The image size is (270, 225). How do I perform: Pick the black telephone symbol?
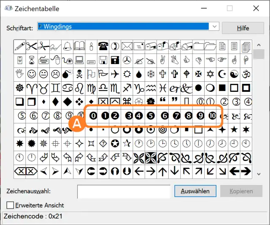point(103,46)
